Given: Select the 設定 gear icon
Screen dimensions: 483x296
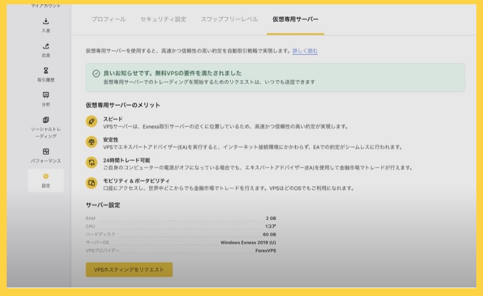Looking at the screenshot, I should 46,176.
